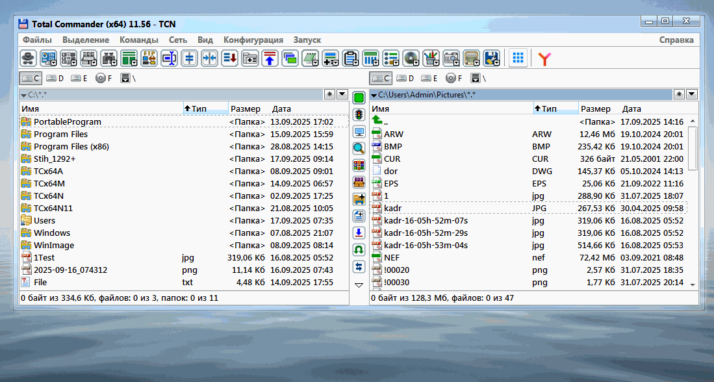Click the blue up-arrow toolbar icon

270,58
